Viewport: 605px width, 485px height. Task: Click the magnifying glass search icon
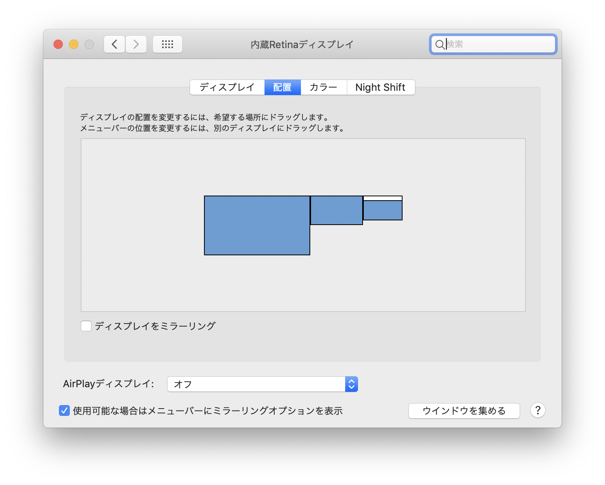click(x=440, y=44)
